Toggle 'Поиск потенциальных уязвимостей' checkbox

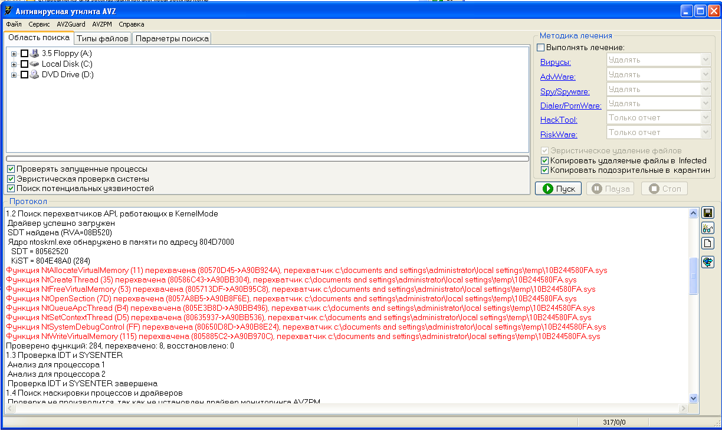click(x=11, y=189)
